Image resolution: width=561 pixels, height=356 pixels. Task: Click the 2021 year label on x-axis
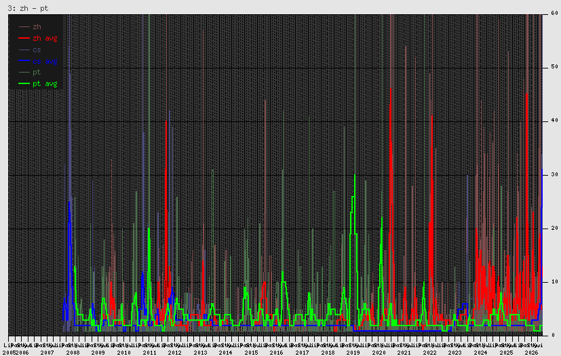[x=404, y=353]
